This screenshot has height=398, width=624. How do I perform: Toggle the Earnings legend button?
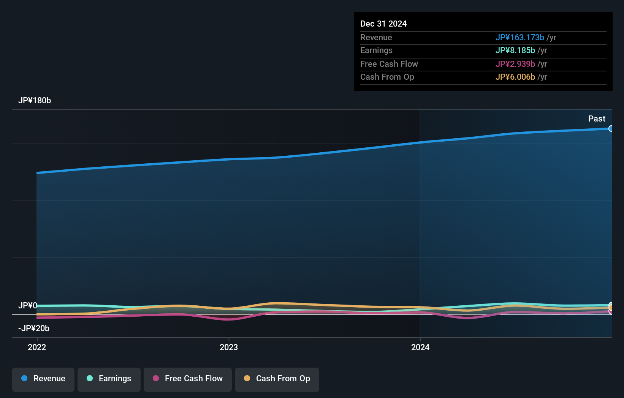pos(109,379)
